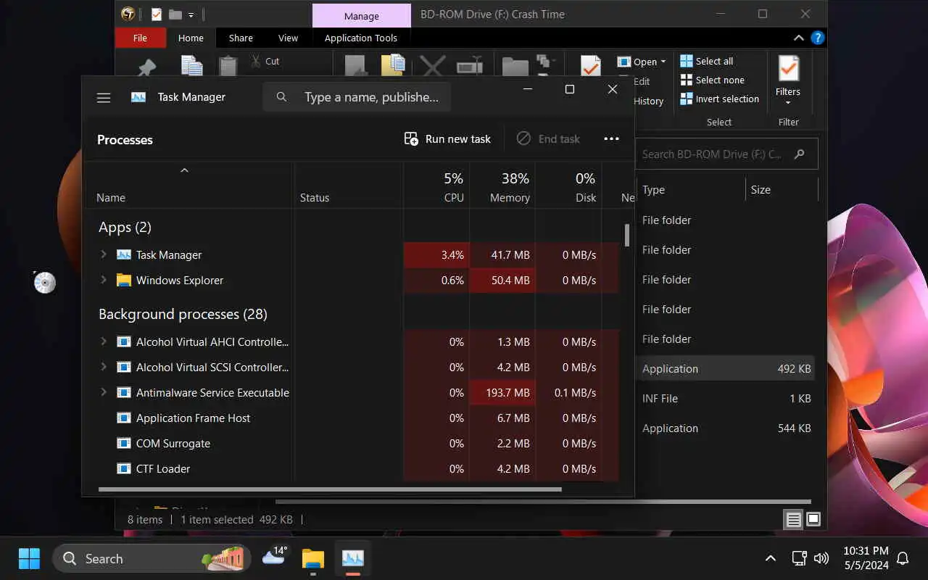The image size is (928, 580).
Task: Click Run new task button
Action: tap(447, 138)
